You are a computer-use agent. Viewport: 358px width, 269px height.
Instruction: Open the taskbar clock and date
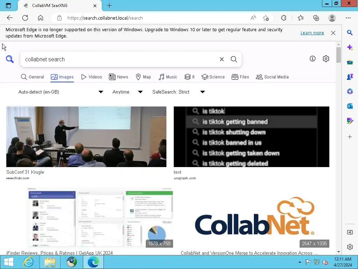(x=343, y=262)
